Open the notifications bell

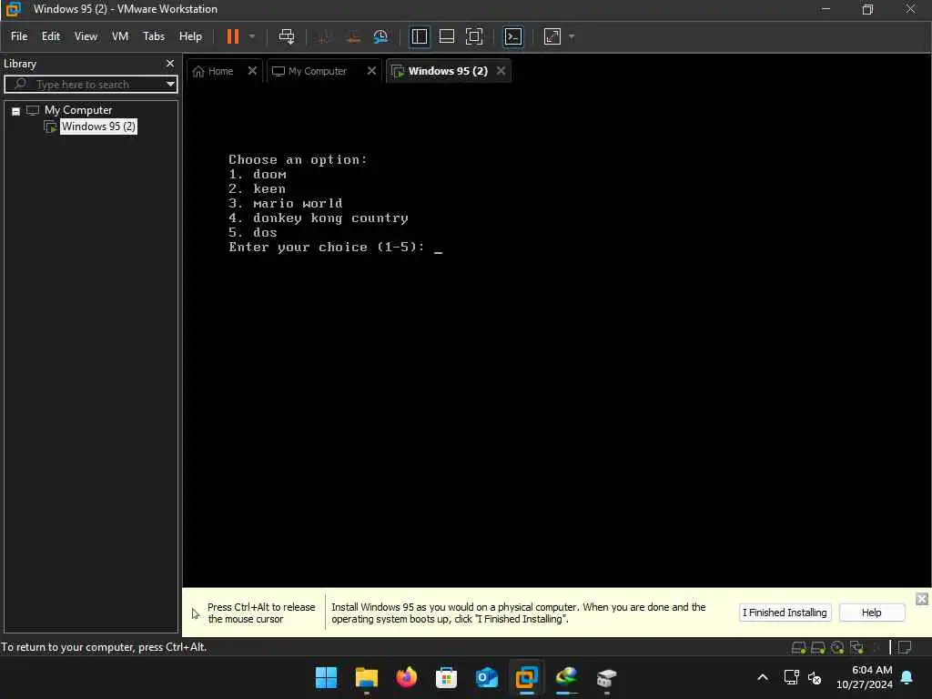907,677
